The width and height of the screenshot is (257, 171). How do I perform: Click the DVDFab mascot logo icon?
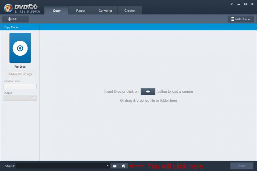[8, 8]
